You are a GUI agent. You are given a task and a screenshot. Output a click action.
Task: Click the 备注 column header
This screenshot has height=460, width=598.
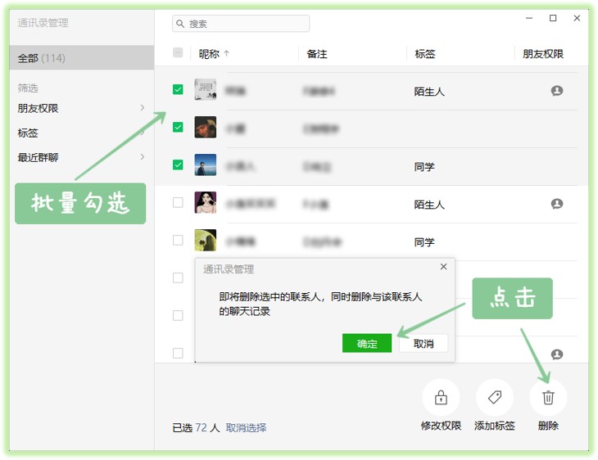click(x=317, y=54)
